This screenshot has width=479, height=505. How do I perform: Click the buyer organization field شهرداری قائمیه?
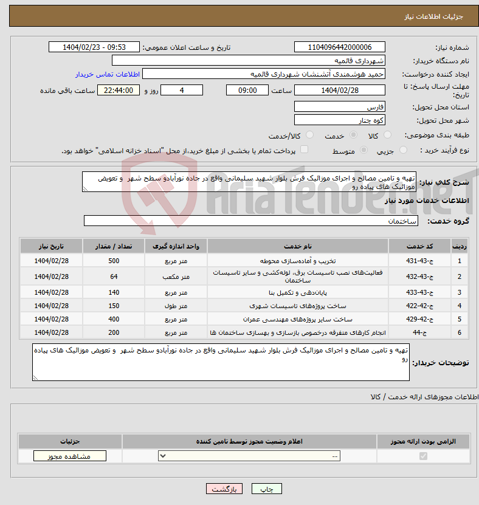(x=249, y=61)
